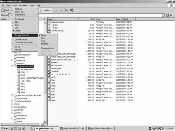Screen dimensions: 175x131
Task: Select PREDGOVOR Word document icon
Action: point(50,65)
